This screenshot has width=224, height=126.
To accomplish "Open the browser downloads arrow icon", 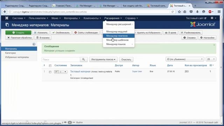I will click(x=197, y=12).
